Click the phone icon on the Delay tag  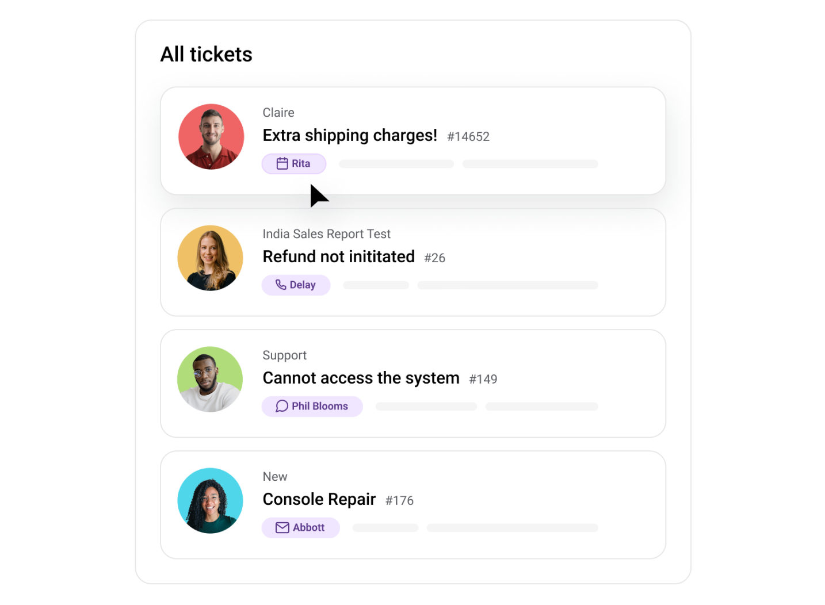click(x=280, y=285)
